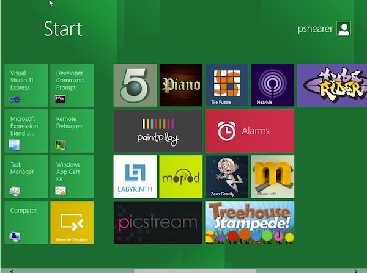Open the Tile Puzzle app

click(227, 85)
